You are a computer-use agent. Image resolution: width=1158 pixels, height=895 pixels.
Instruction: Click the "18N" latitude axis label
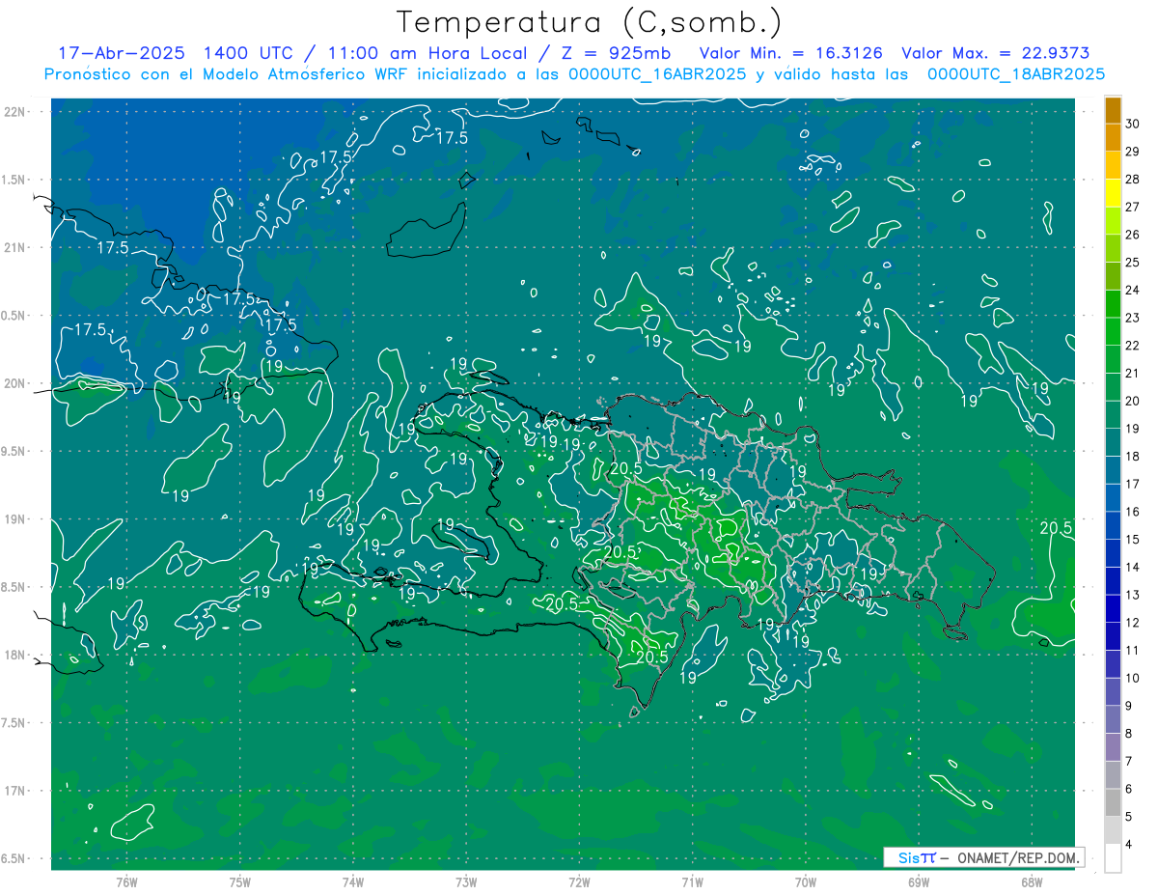point(14,655)
